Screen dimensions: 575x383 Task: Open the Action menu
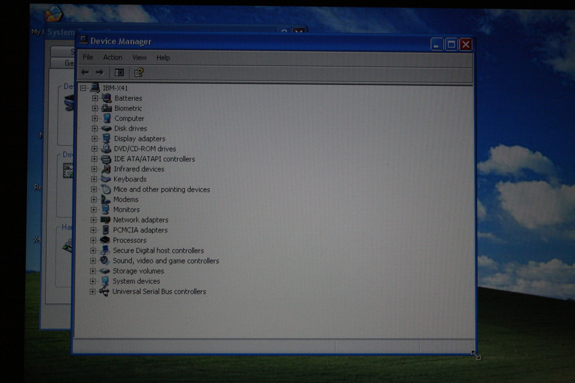(113, 57)
